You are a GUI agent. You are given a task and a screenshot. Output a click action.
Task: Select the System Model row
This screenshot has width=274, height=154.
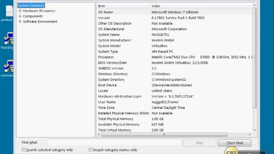(174, 46)
